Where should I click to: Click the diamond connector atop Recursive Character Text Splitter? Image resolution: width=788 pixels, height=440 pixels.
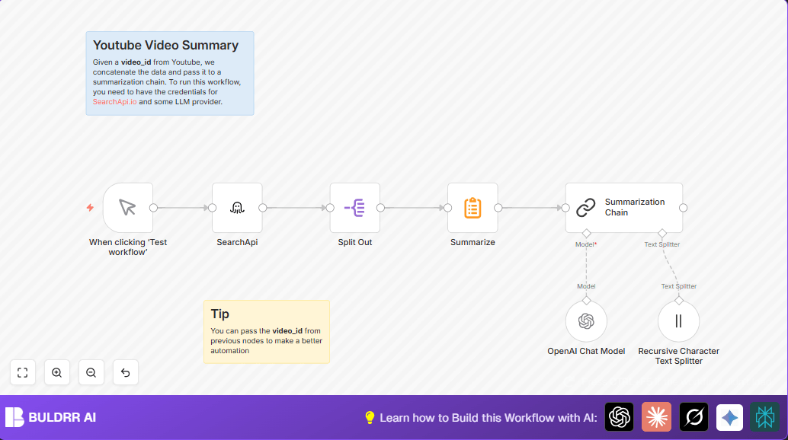[x=679, y=301]
